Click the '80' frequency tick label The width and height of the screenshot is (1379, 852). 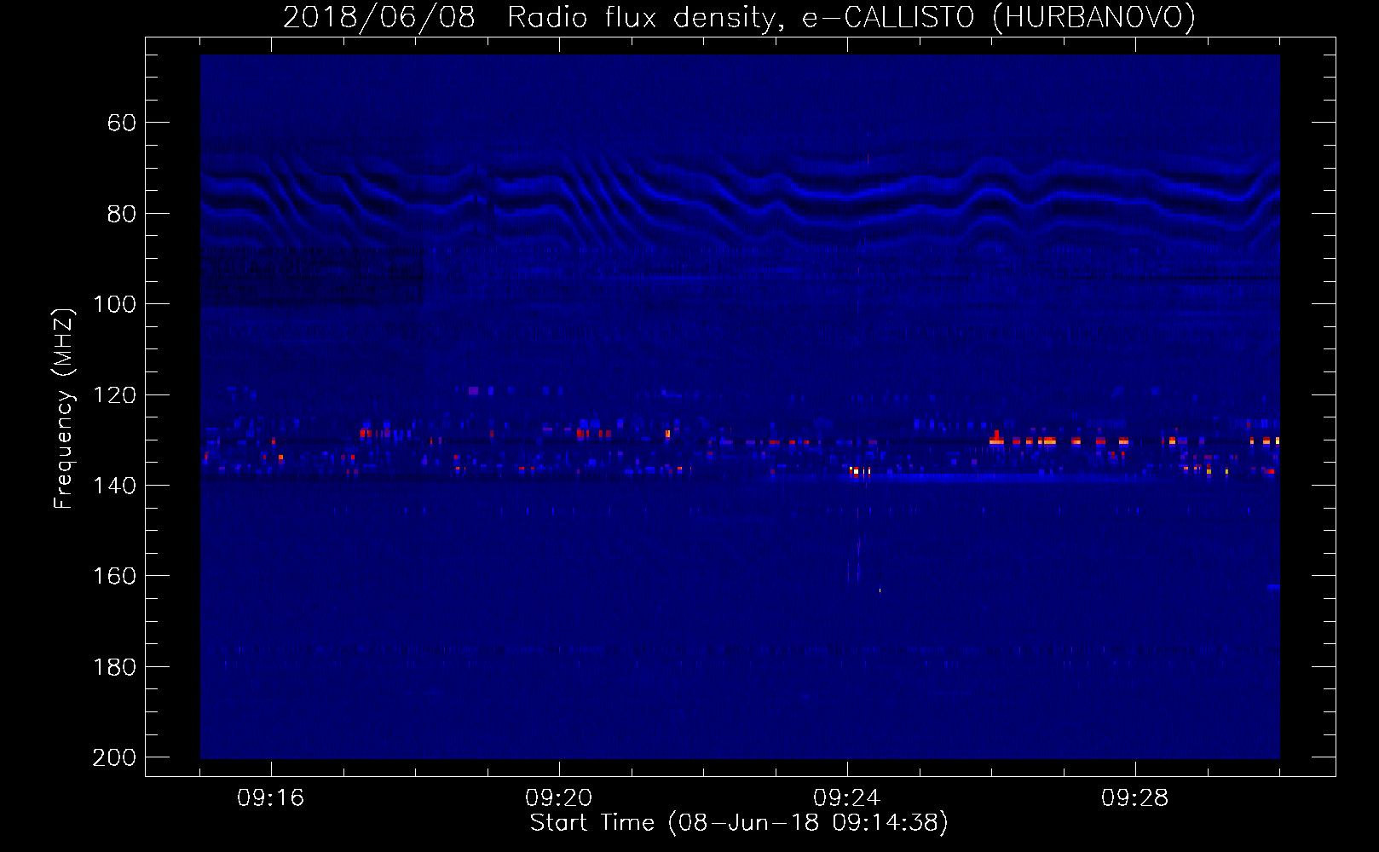pyautogui.click(x=121, y=214)
